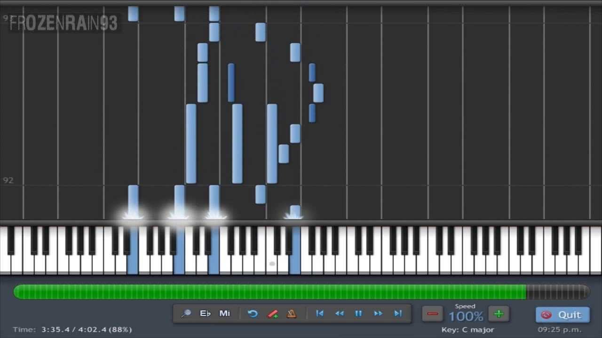Skip to the end of the song

click(x=398, y=313)
